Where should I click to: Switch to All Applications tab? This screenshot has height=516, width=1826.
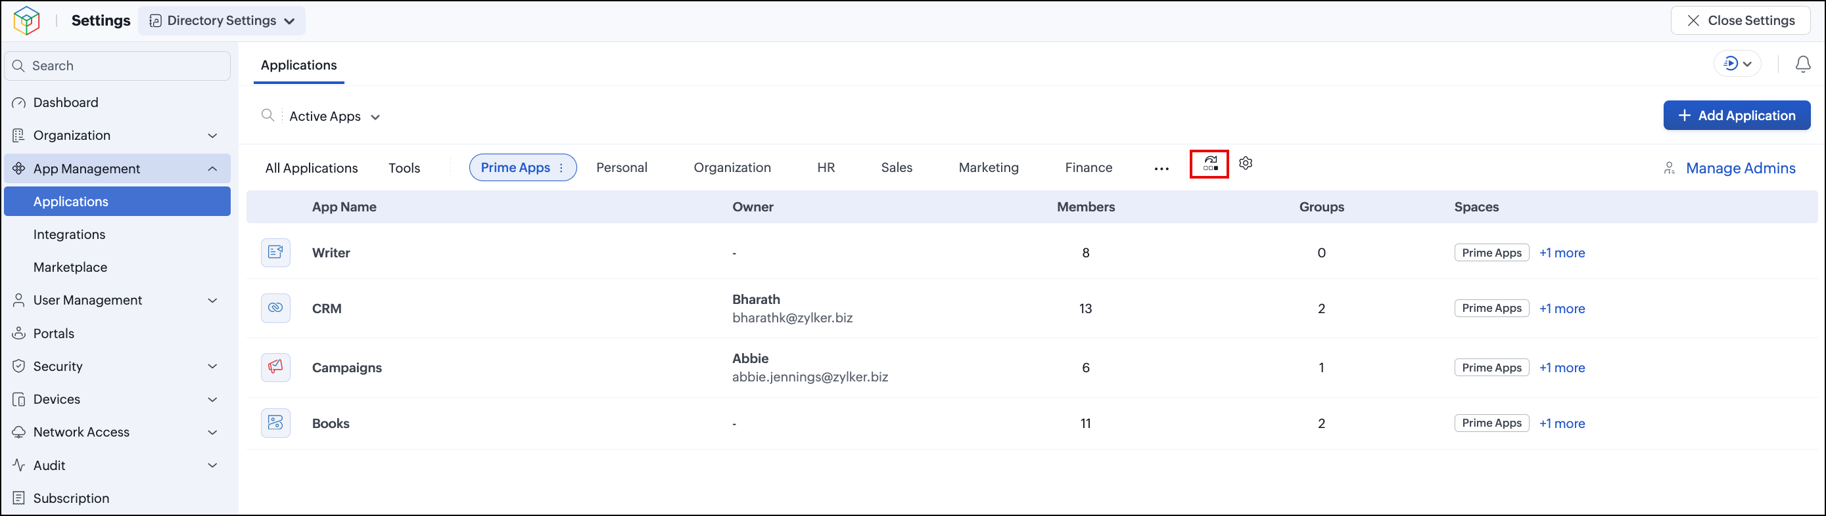311,168
